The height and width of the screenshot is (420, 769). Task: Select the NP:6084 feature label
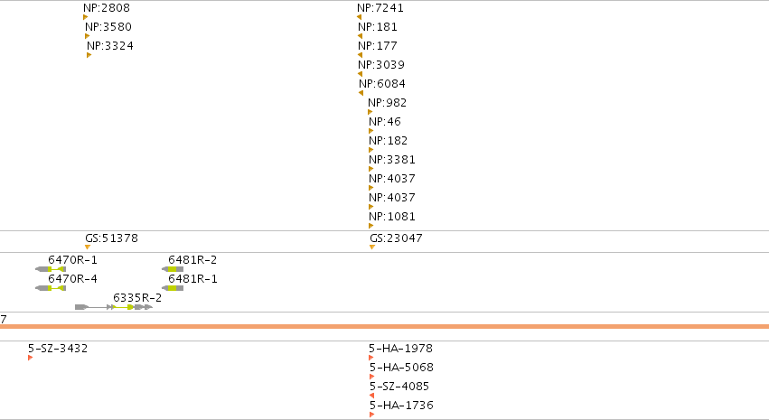[382, 84]
